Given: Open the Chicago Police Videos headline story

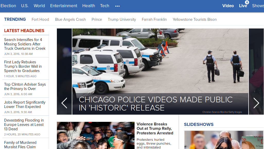Looking at the screenshot, I should [x=155, y=103].
